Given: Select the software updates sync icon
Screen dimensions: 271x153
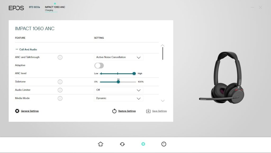Looking at the screenshot, I should pos(122,144).
